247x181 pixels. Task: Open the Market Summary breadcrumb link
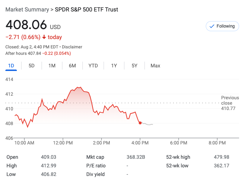click(x=27, y=10)
